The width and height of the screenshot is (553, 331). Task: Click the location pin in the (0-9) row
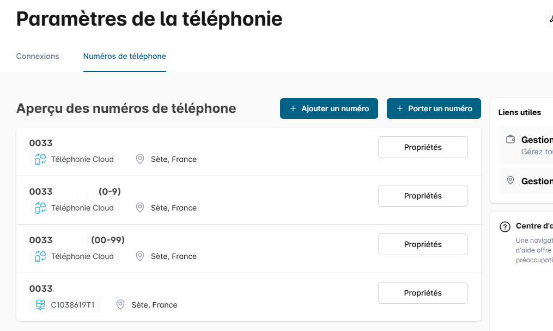pos(140,208)
